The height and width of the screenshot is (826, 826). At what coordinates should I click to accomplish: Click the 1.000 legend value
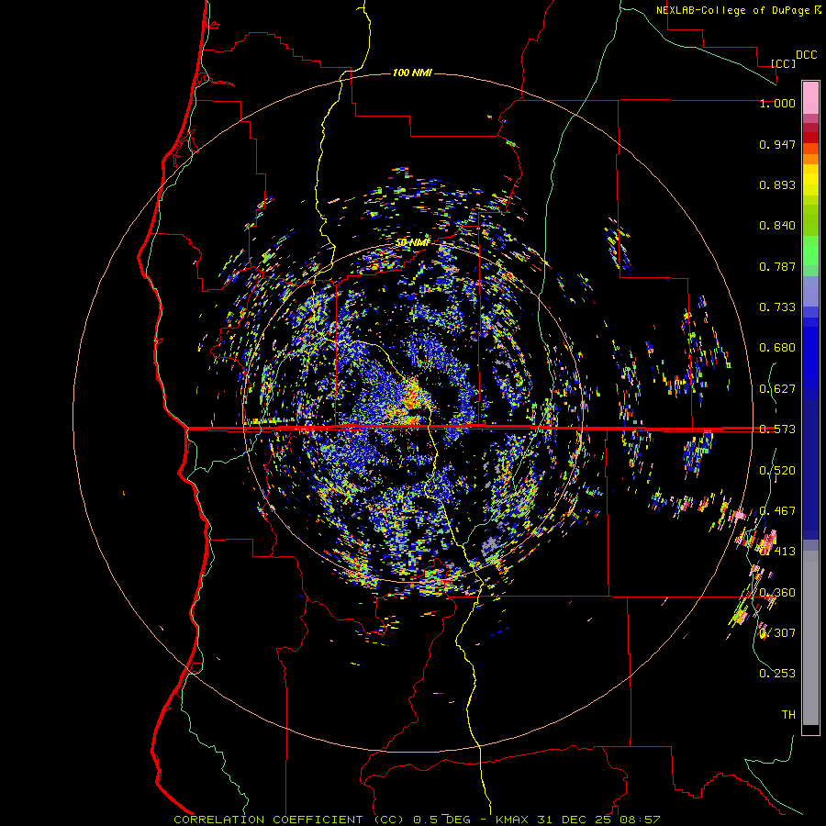[777, 103]
